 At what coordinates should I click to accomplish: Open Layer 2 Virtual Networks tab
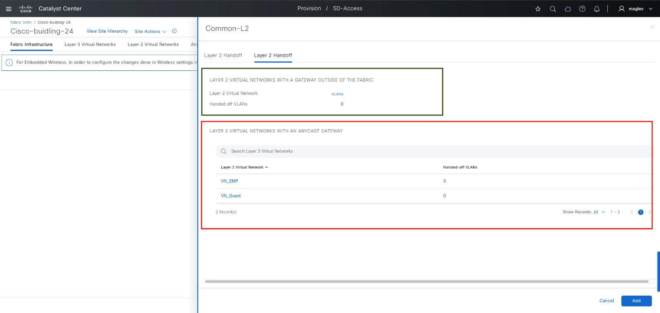pyautogui.click(x=153, y=44)
